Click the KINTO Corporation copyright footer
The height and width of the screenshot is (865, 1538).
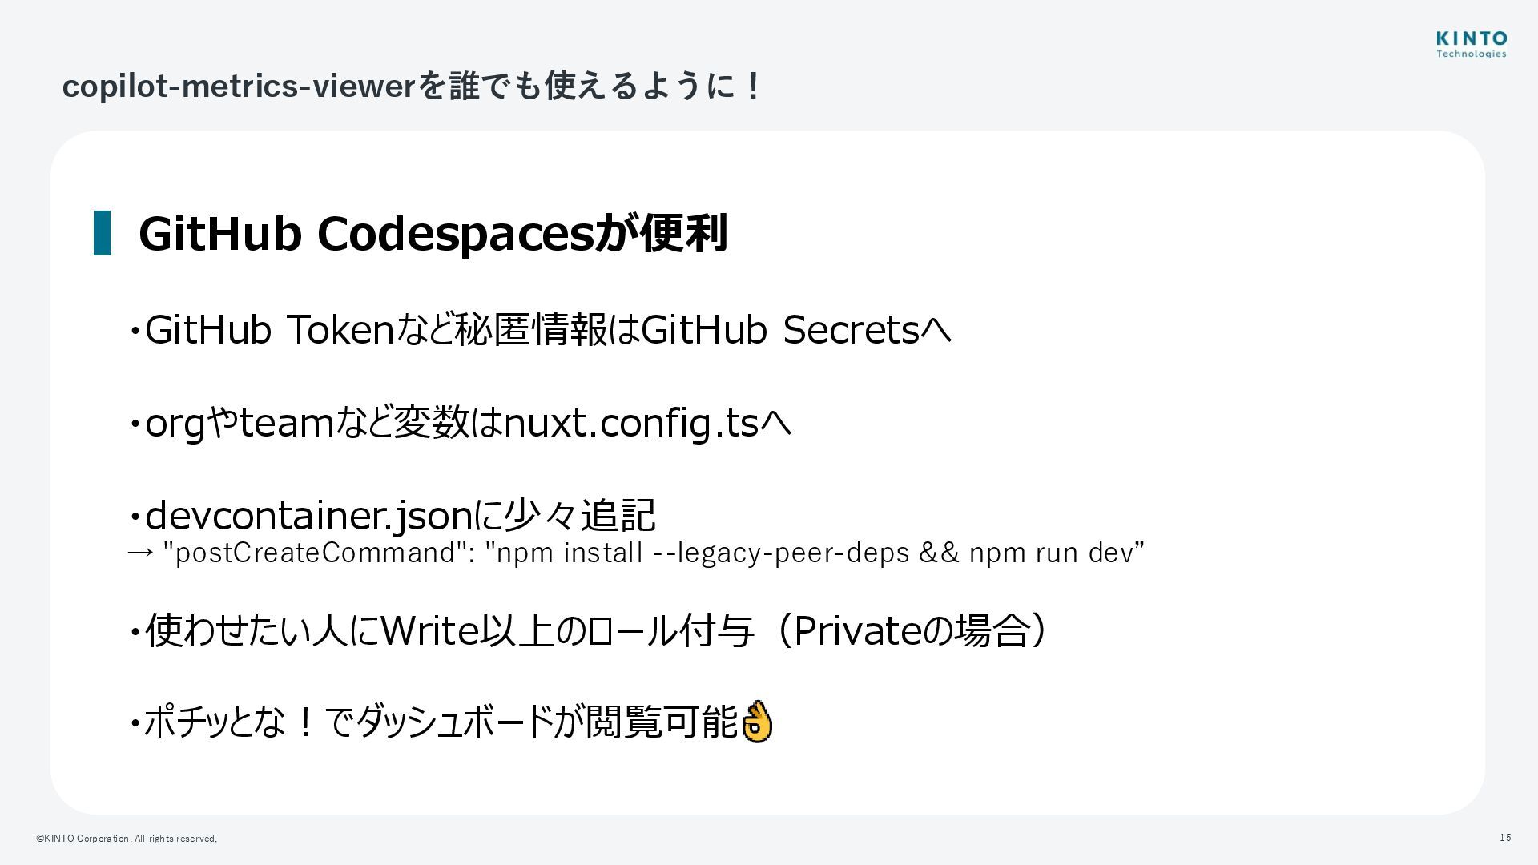(x=127, y=839)
